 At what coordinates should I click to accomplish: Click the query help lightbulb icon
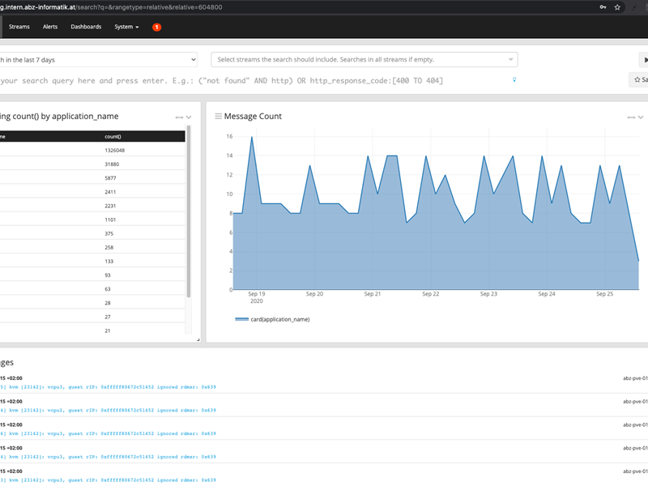[x=514, y=80]
